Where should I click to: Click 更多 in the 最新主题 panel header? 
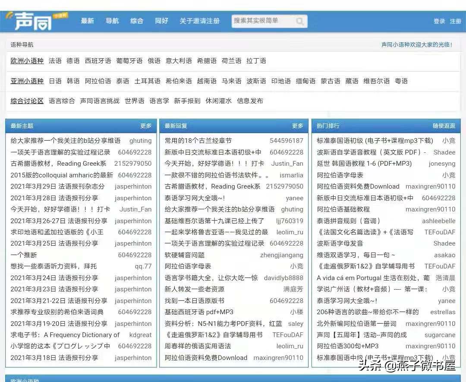click(x=145, y=126)
